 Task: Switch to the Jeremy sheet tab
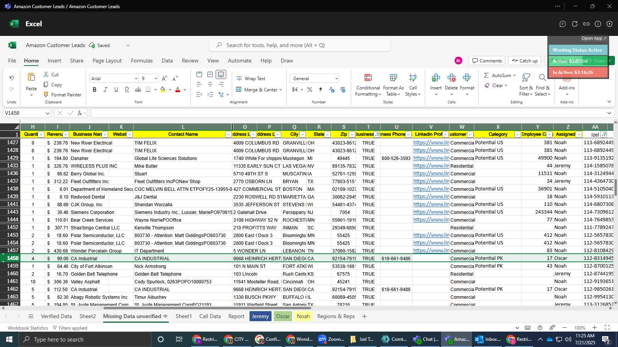260,316
